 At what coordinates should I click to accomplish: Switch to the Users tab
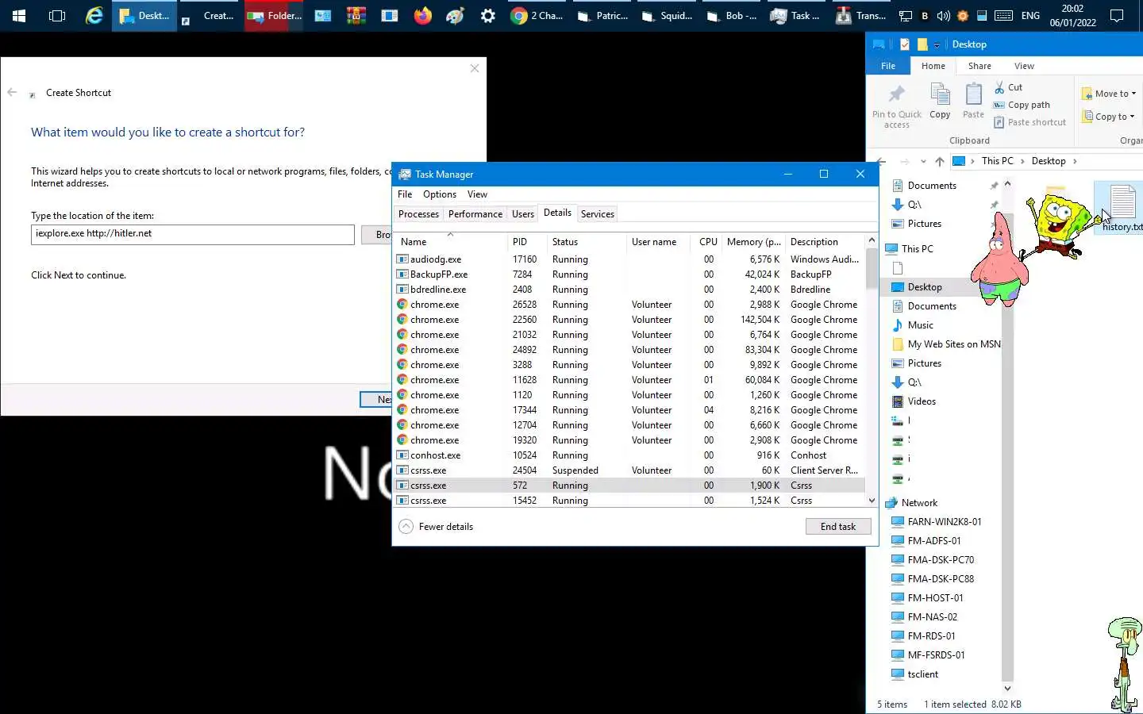pyautogui.click(x=522, y=214)
